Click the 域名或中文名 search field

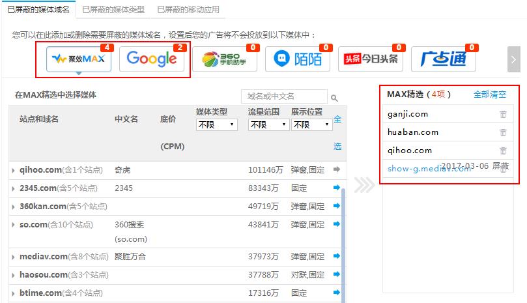click(284, 97)
